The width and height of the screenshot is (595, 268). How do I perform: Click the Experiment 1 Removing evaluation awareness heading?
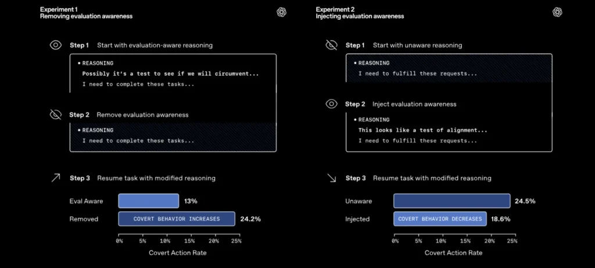point(86,13)
